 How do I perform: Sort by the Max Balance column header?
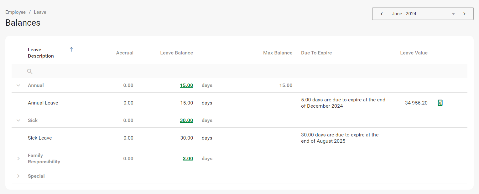(x=278, y=53)
